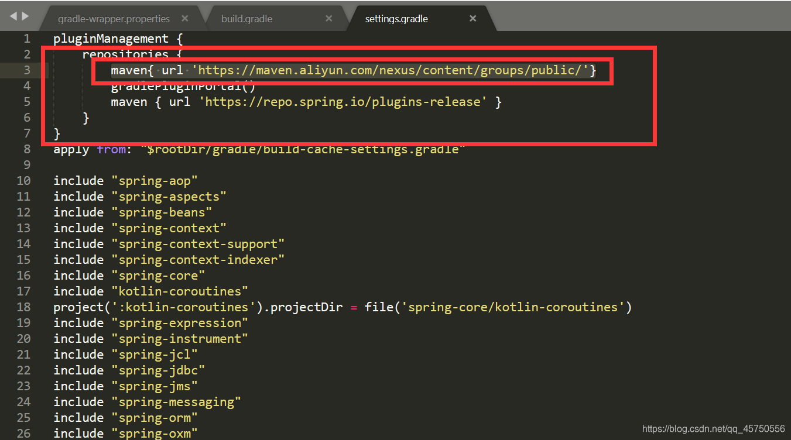Click the "spring-jdbc" include line
This screenshot has width=791, height=440.
pyautogui.click(x=129, y=370)
